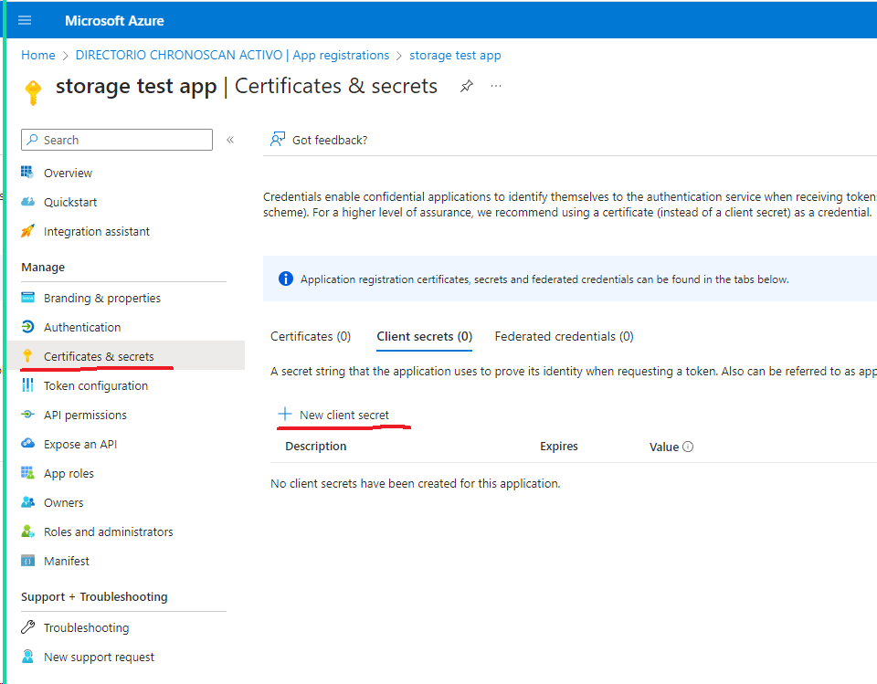Viewport: 877px width, 684px height.
Task: Click New client secret
Action: click(x=334, y=415)
